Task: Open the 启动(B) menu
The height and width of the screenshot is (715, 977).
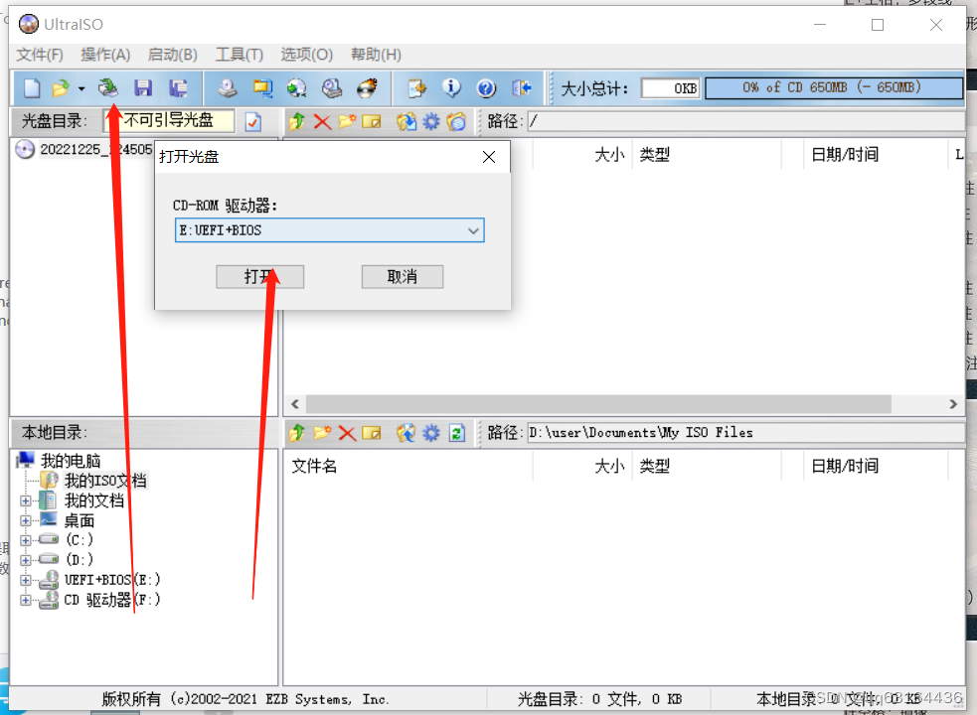Action: pos(173,55)
